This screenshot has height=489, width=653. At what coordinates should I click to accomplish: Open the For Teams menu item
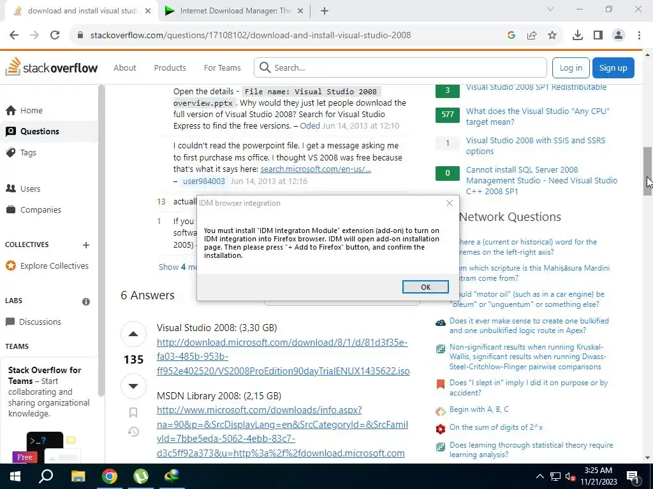222,67
